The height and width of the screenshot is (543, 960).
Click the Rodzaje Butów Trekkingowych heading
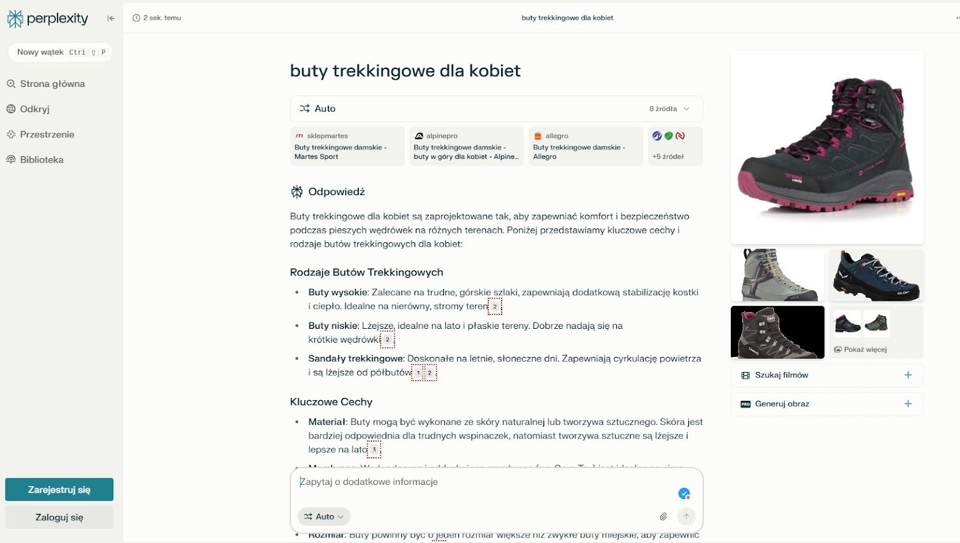(x=367, y=272)
